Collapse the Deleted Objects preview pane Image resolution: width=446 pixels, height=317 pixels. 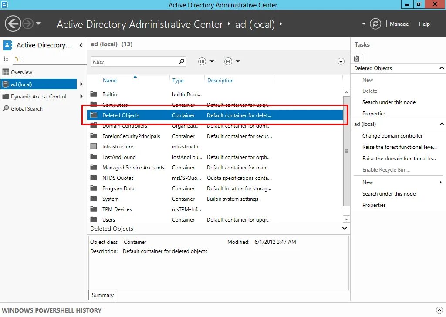click(x=345, y=229)
